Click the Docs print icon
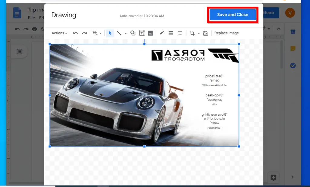 click(35, 29)
